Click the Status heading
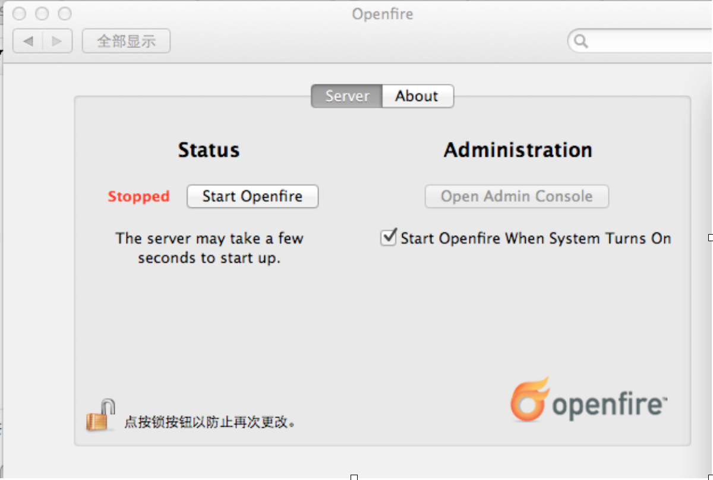Viewport: 713px width, 480px height. (209, 150)
